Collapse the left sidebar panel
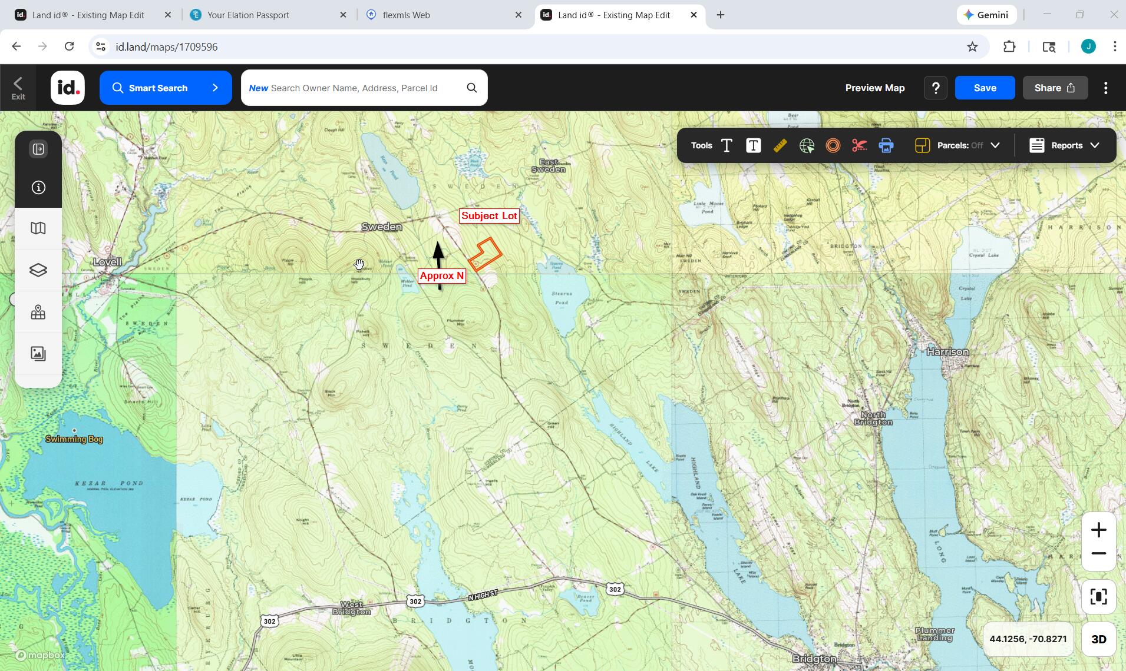 38,149
